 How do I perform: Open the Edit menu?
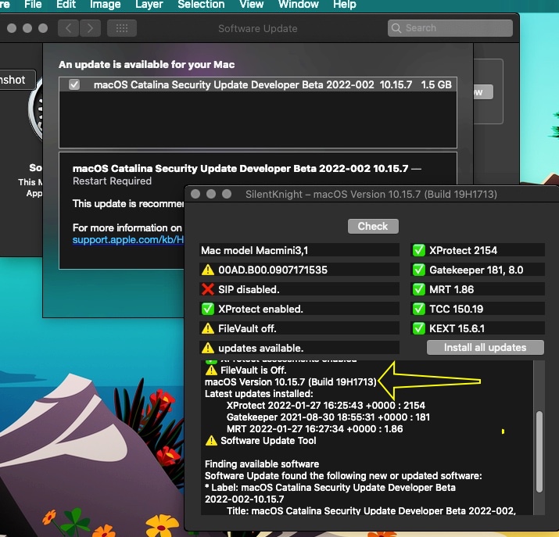[x=66, y=4]
